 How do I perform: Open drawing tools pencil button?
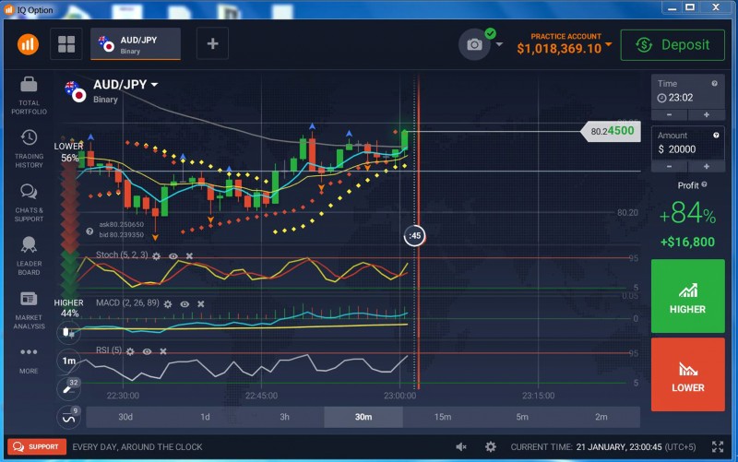(x=68, y=388)
